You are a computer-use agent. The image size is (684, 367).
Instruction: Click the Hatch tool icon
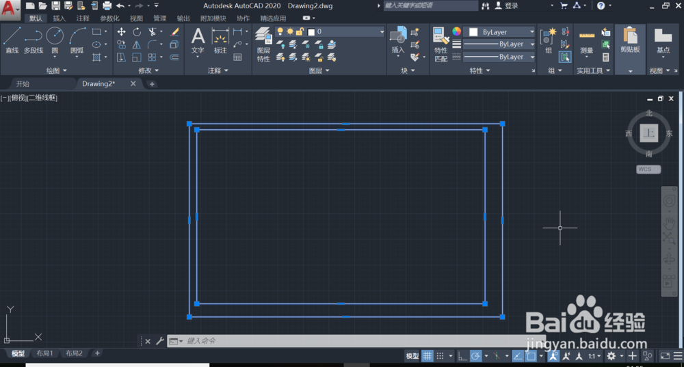coord(96,57)
